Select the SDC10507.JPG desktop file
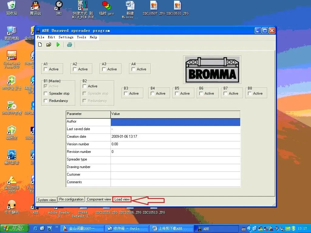The width and height of the screenshot is (311, 233). (x=154, y=8)
